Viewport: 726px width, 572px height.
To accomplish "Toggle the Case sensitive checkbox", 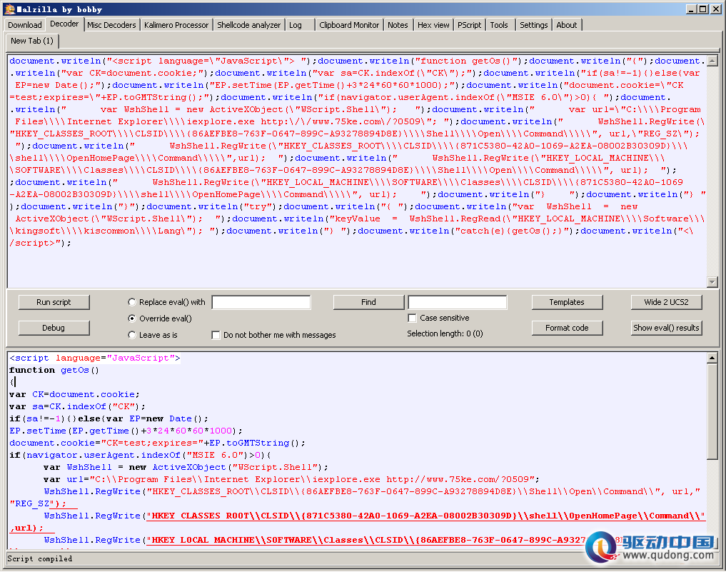I will 412,318.
